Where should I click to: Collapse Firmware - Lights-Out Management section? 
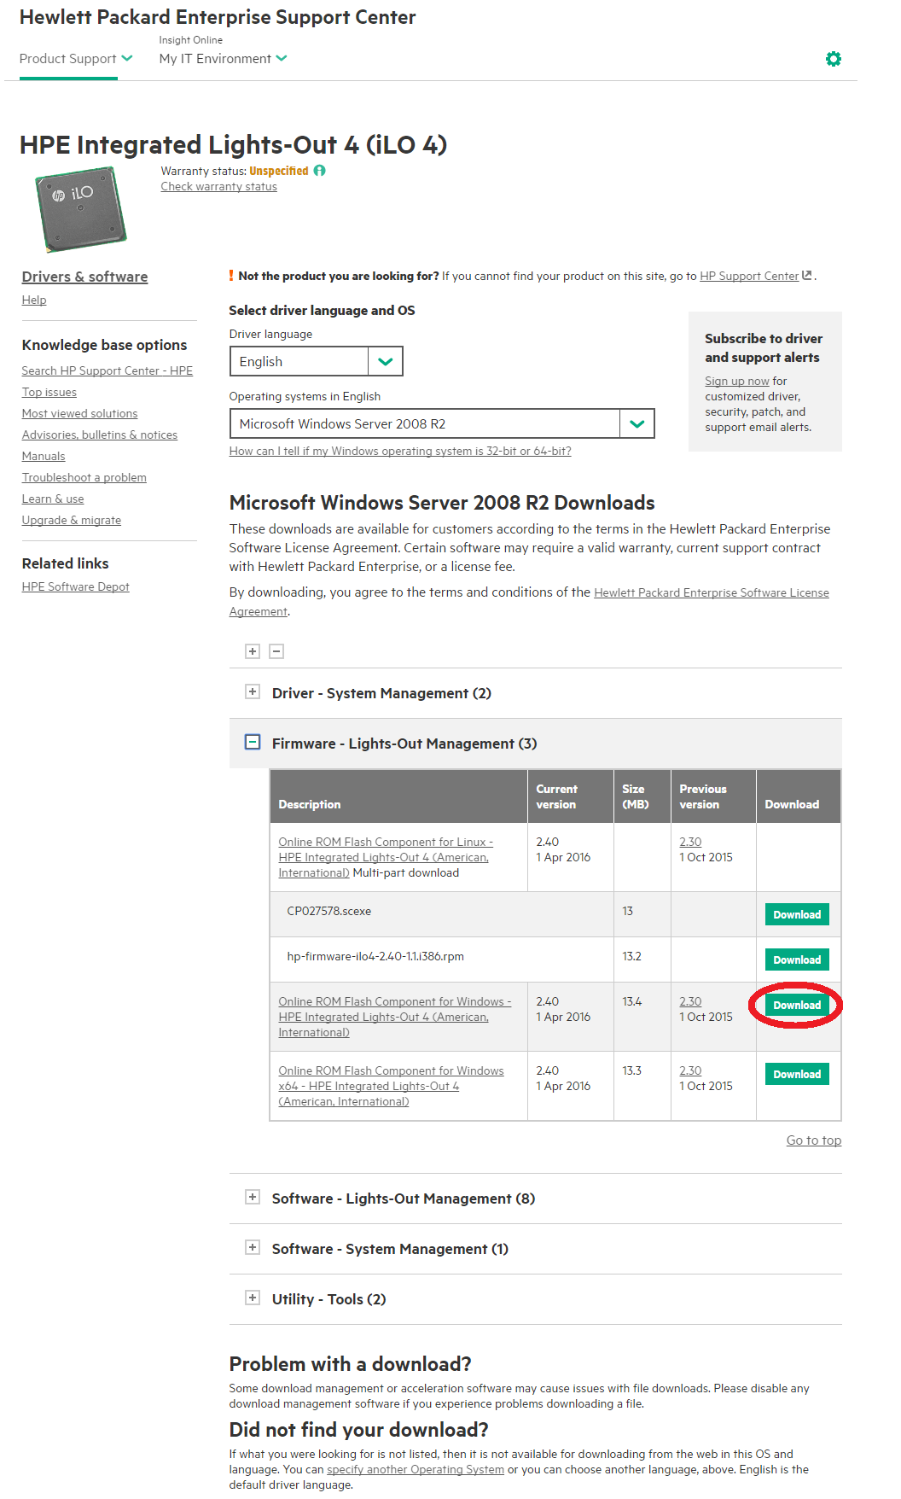pyautogui.click(x=253, y=743)
